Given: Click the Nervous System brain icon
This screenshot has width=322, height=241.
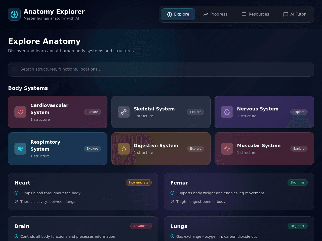Looking at the screenshot, I should (x=227, y=112).
